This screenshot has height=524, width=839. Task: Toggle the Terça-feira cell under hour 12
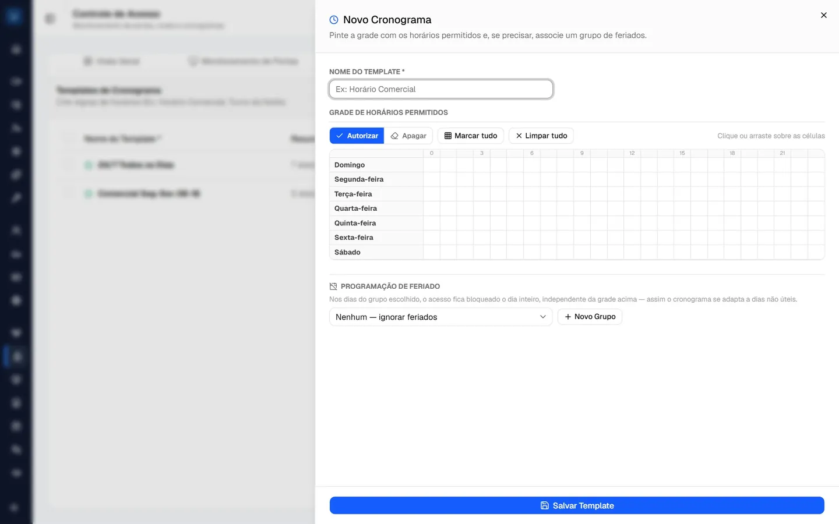[632, 194]
